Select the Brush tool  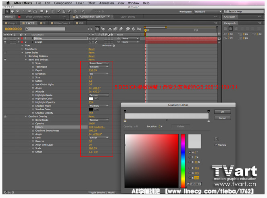point(59,11)
